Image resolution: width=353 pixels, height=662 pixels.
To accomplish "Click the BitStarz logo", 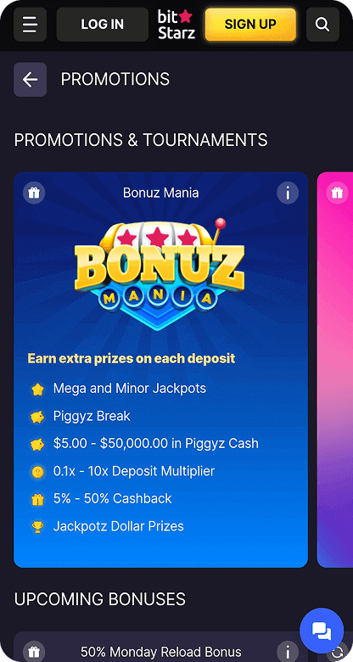I will [x=176, y=25].
